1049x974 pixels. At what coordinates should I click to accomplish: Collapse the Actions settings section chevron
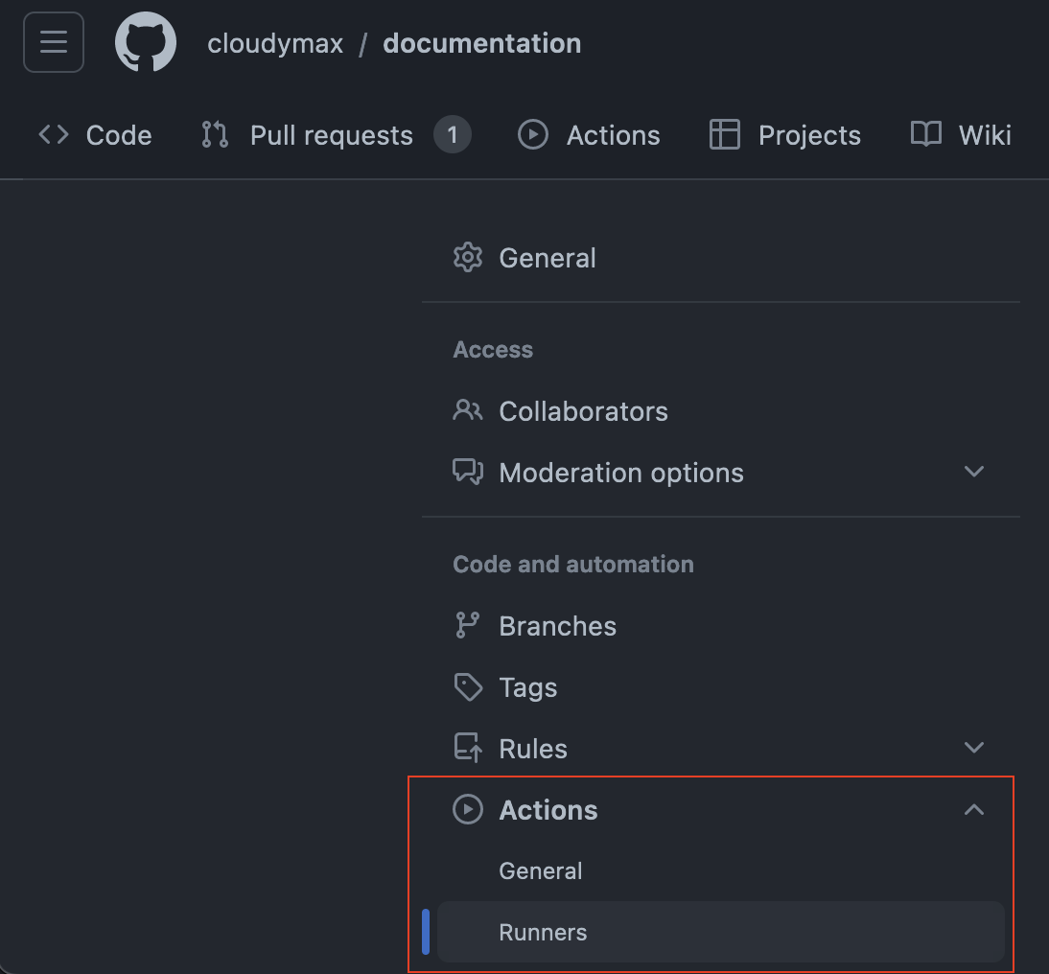tap(974, 810)
